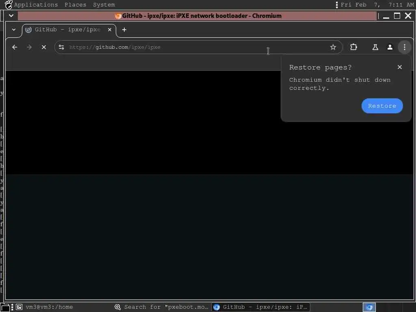
Task: Bookmark this page with the star icon
Action: [333, 47]
